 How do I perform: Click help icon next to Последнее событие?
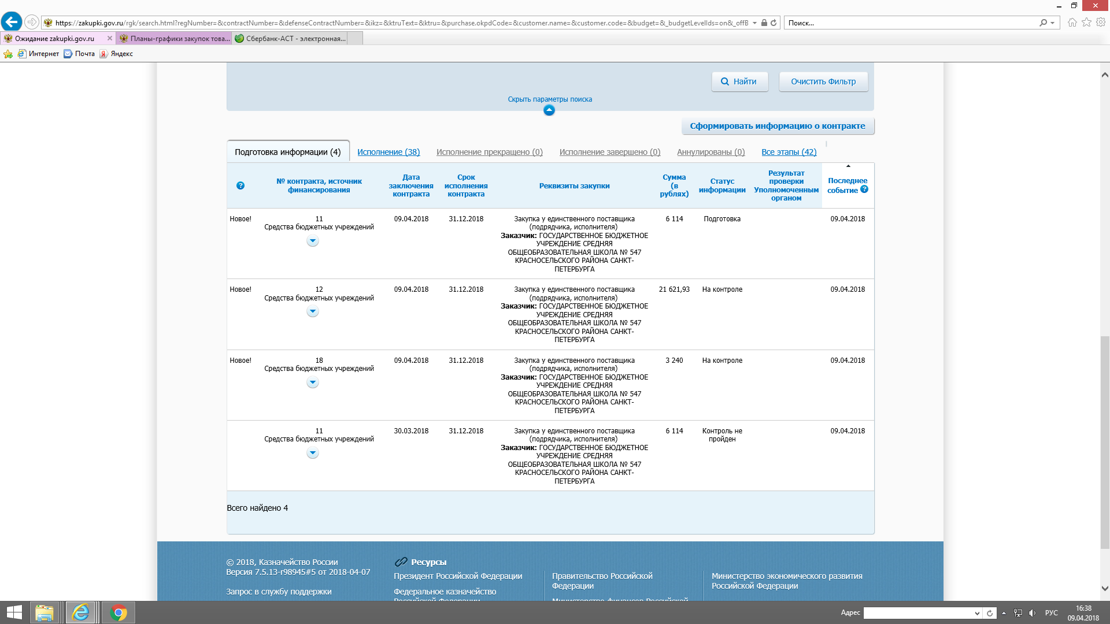coord(864,190)
